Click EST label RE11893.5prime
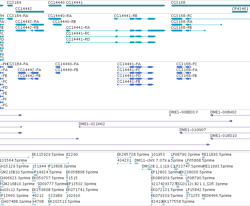The width and height of the screenshot is (250, 206). tap(217, 155)
